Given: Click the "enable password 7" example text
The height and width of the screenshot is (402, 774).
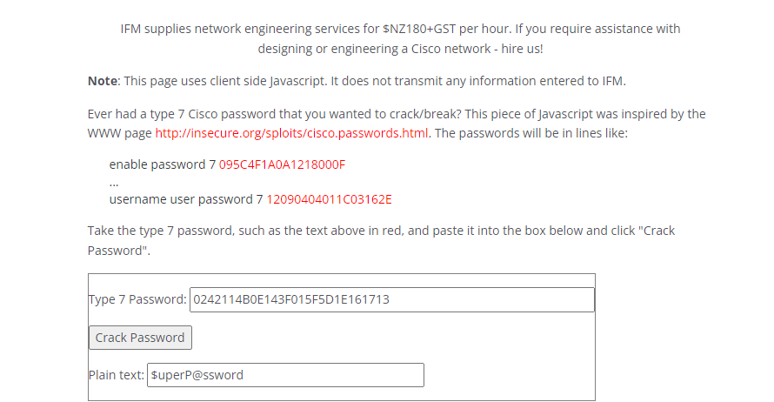Looking at the screenshot, I should [162, 164].
